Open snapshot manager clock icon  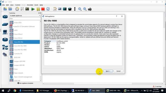pyautogui.click(x=17, y=9)
